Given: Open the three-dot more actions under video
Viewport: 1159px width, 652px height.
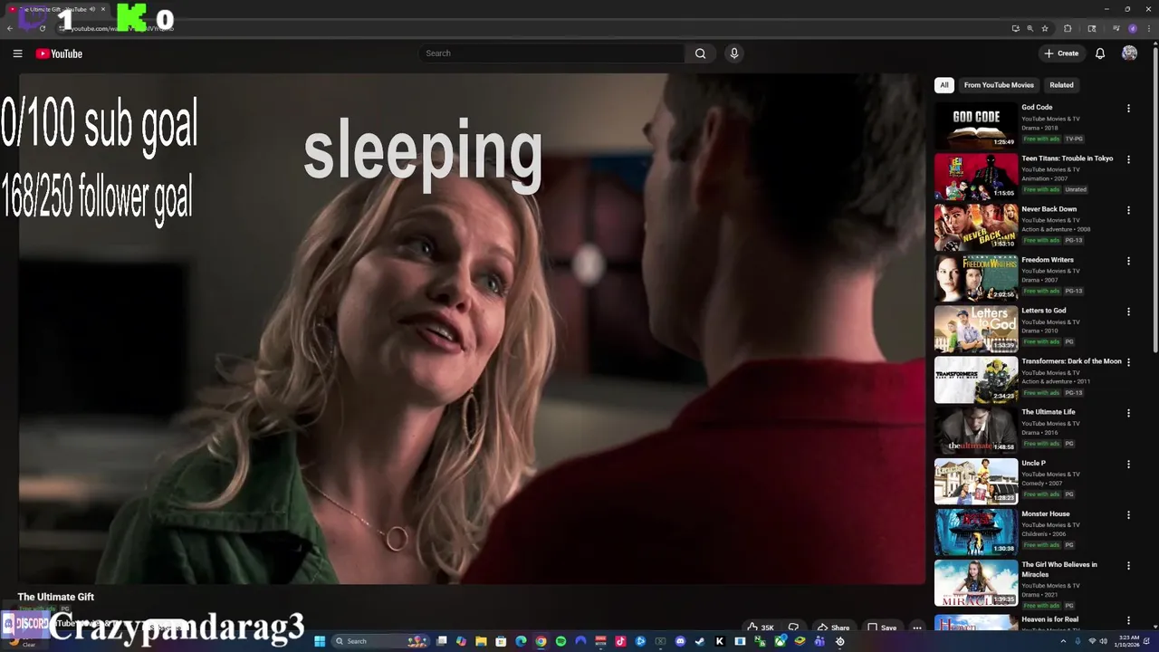Looking at the screenshot, I should 917,627.
